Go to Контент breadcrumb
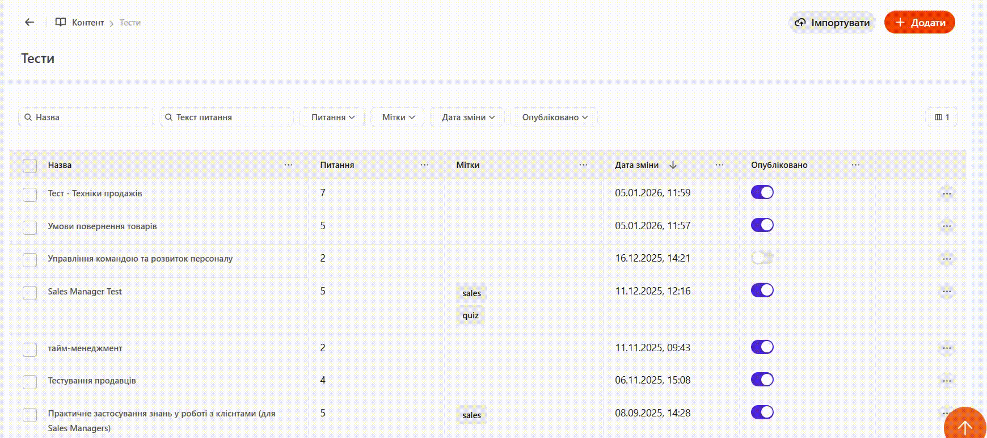987x438 pixels. (x=87, y=23)
